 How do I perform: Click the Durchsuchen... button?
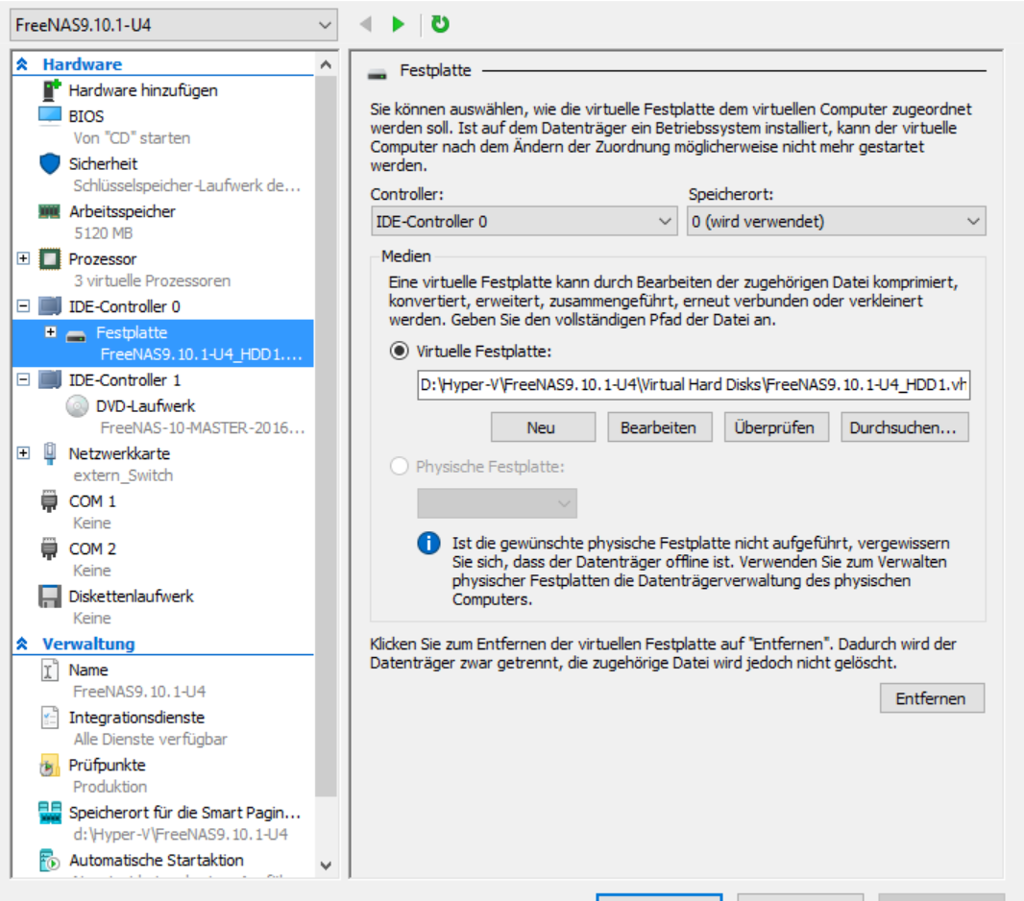(905, 427)
